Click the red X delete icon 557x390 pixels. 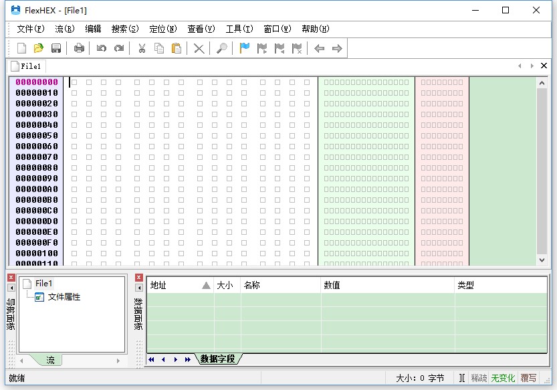(199, 47)
